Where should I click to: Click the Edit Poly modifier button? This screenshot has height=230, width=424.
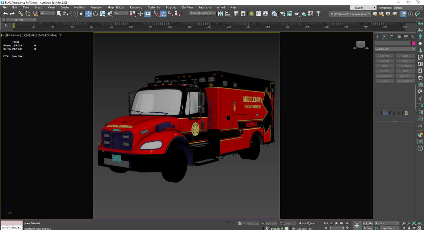click(x=385, y=56)
